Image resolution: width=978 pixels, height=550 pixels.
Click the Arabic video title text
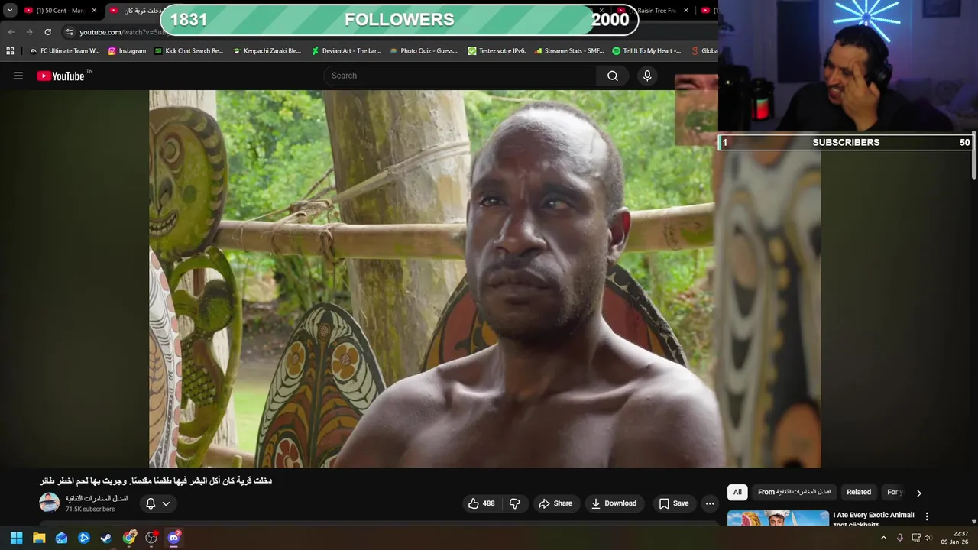pyautogui.click(x=156, y=480)
